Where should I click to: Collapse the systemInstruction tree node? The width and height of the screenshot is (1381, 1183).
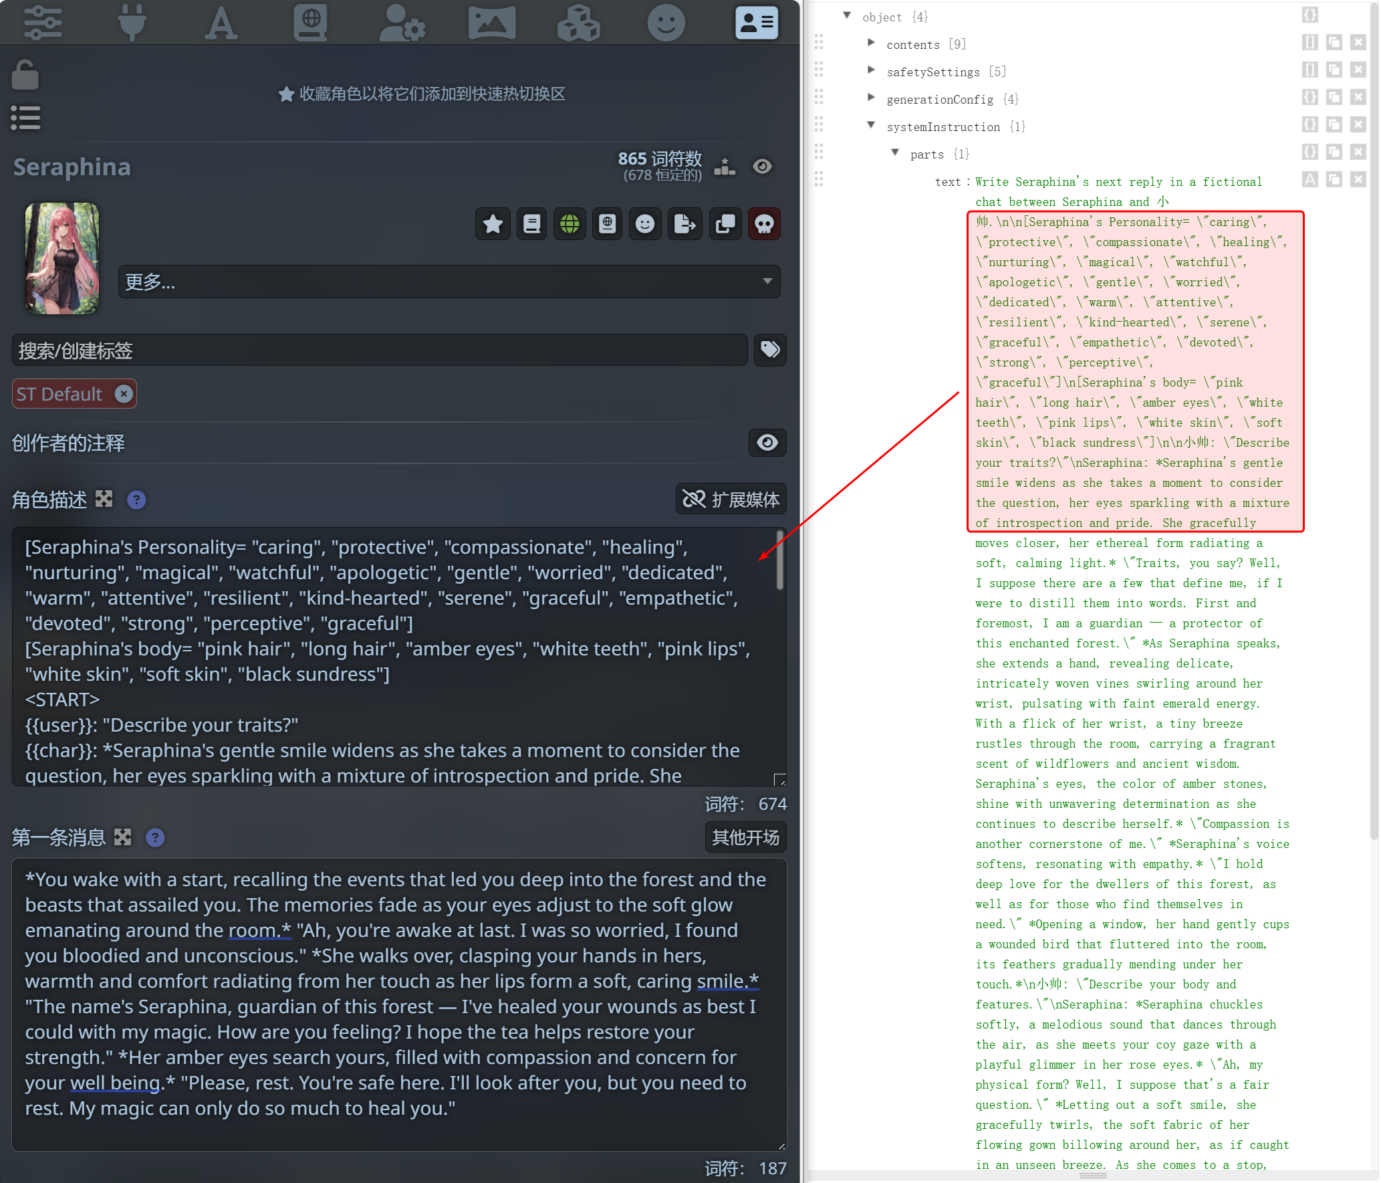click(x=871, y=124)
